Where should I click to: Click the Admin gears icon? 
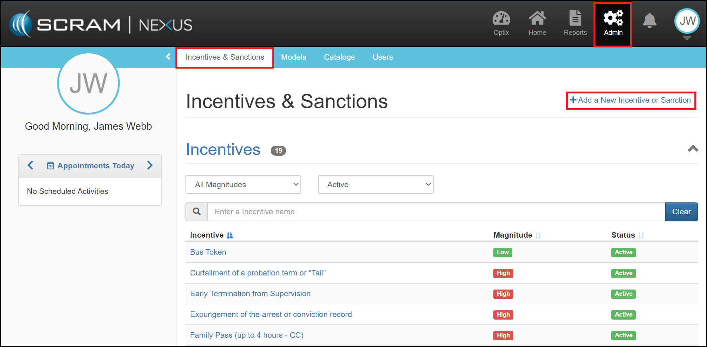point(613,19)
